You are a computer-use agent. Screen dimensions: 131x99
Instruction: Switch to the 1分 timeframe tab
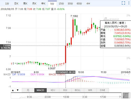point(7,4)
